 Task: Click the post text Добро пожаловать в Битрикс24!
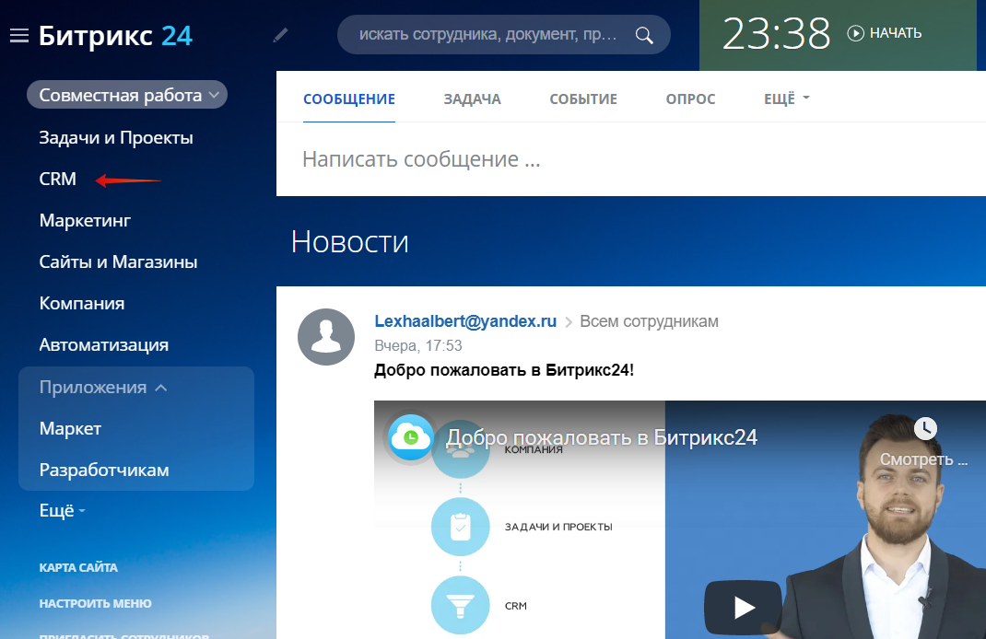point(504,370)
